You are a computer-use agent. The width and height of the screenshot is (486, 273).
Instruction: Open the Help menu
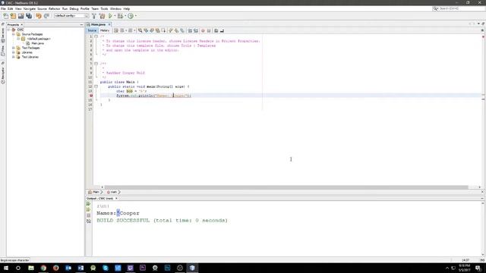tap(127, 8)
